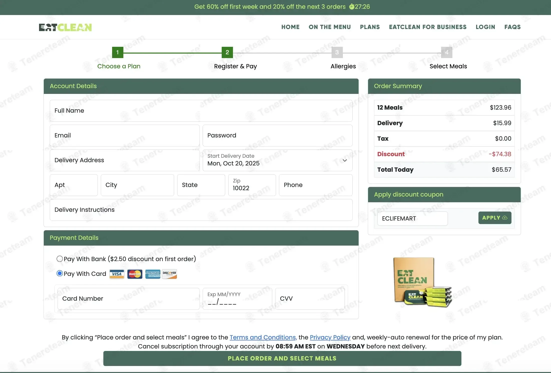The image size is (551, 373).
Task: Click the Choose a Plan step label
Action: point(119,66)
